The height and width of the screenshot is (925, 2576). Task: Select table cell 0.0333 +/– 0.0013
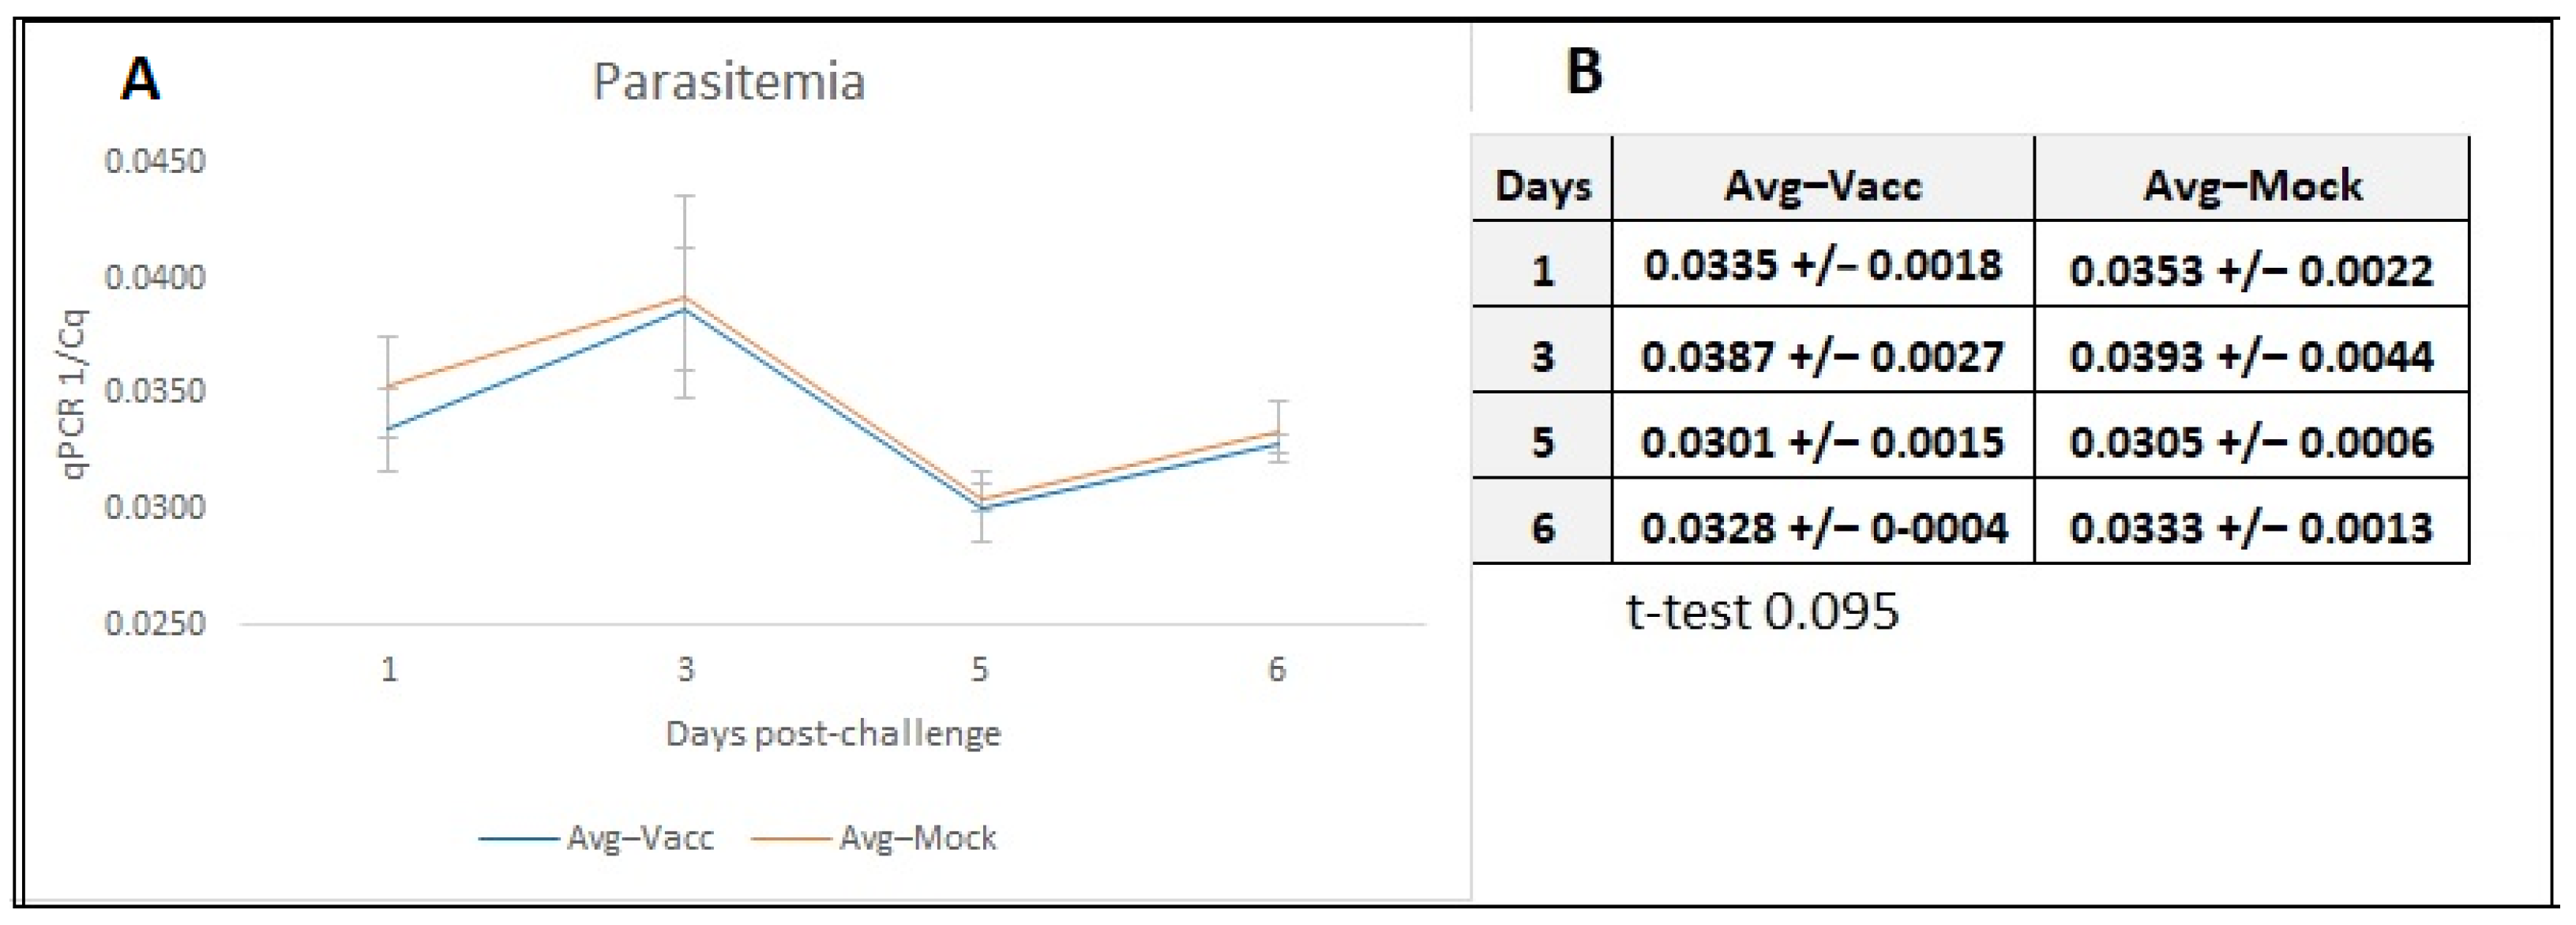click(x=2251, y=528)
